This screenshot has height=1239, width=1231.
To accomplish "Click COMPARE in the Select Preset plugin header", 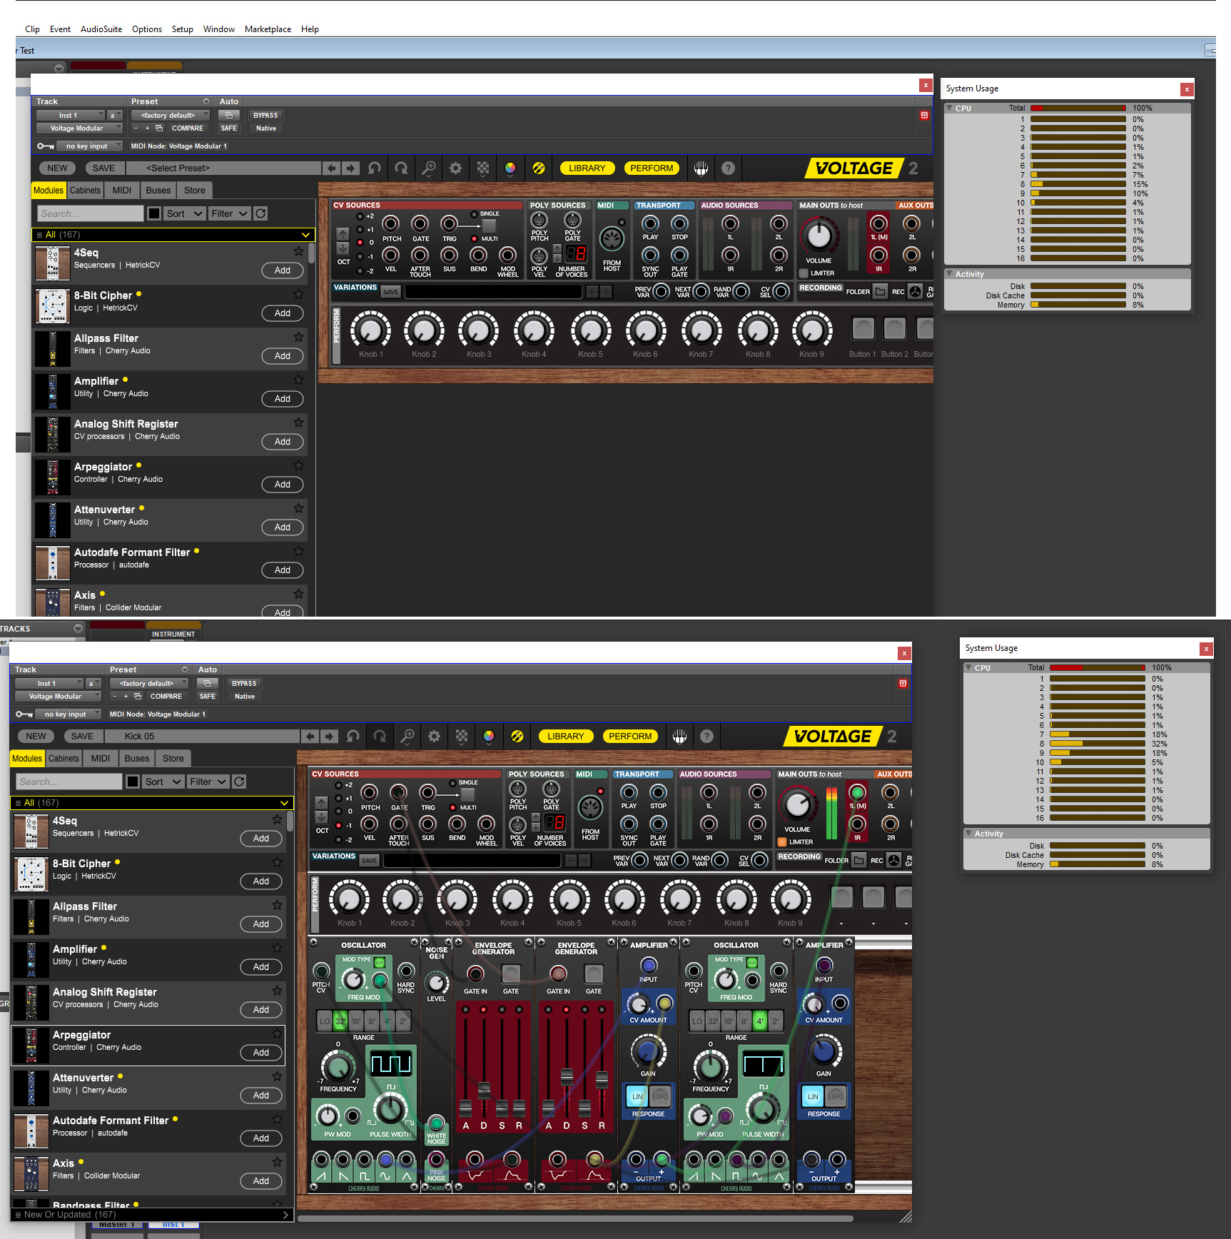I will pyautogui.click(x=187, y=128).
